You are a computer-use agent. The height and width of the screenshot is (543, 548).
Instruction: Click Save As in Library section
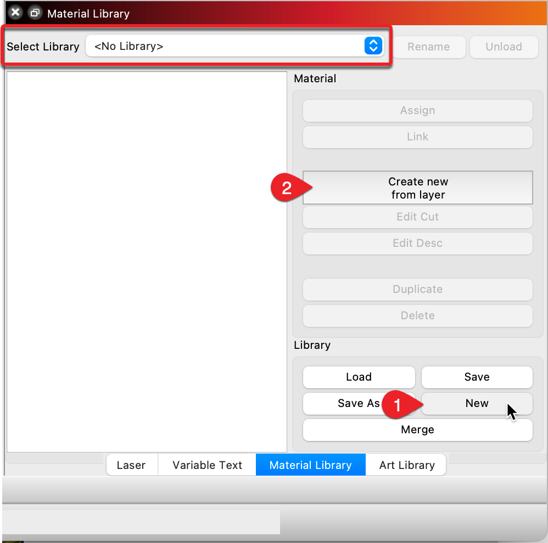[x=351, y=404]
